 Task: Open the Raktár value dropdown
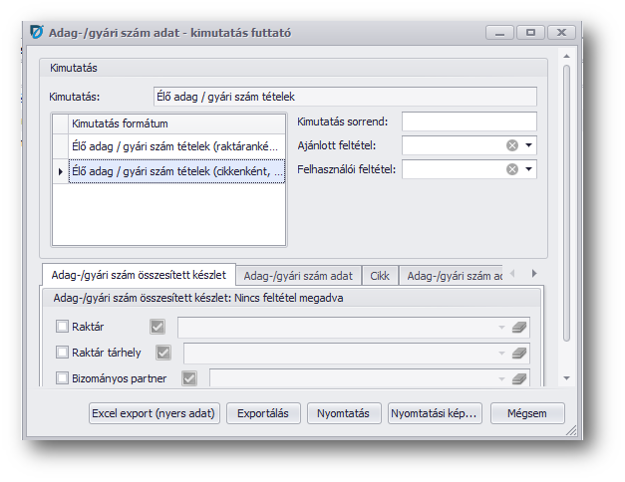[501, 328]
